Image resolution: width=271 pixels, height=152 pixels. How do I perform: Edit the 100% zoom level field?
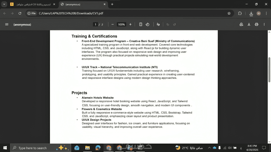point(121,25)
